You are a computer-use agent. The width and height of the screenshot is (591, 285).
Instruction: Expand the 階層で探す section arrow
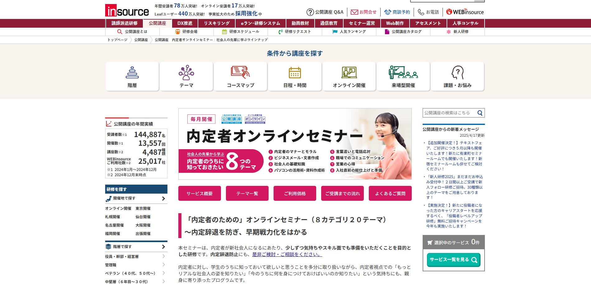pos(164,247)
